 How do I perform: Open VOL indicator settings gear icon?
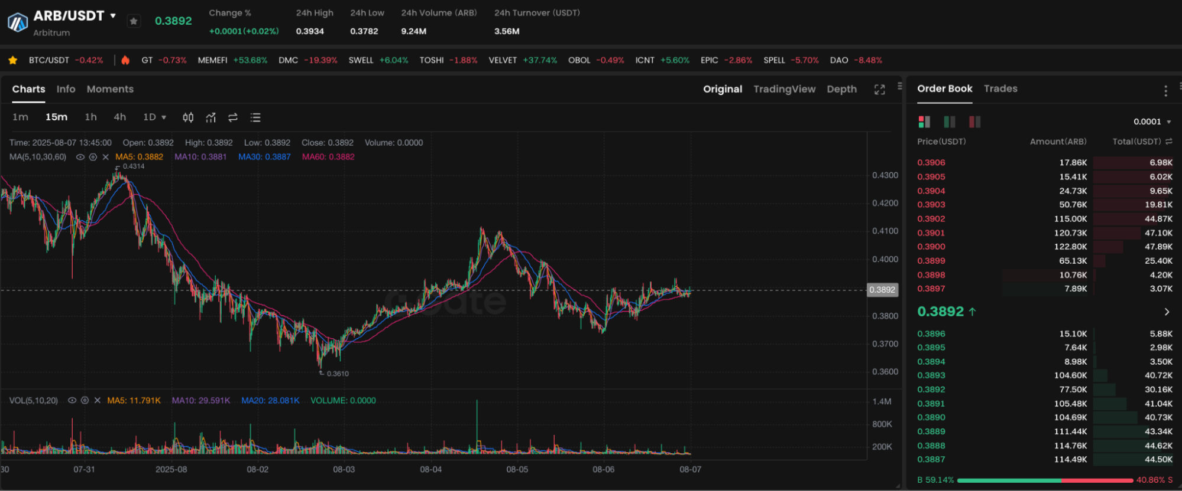[85, 400]
